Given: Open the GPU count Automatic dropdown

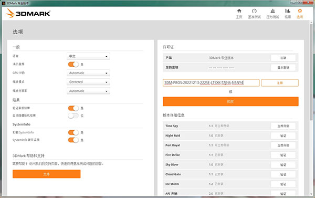Looking at the screenshot, I should pyautogui.click(x=88, y=73).
